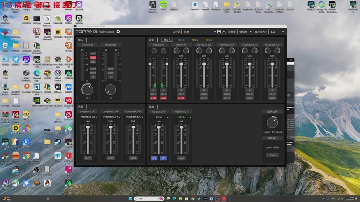Toggle phase invert (ø) on Playback 1/2 mixer channel

point(204,90)
